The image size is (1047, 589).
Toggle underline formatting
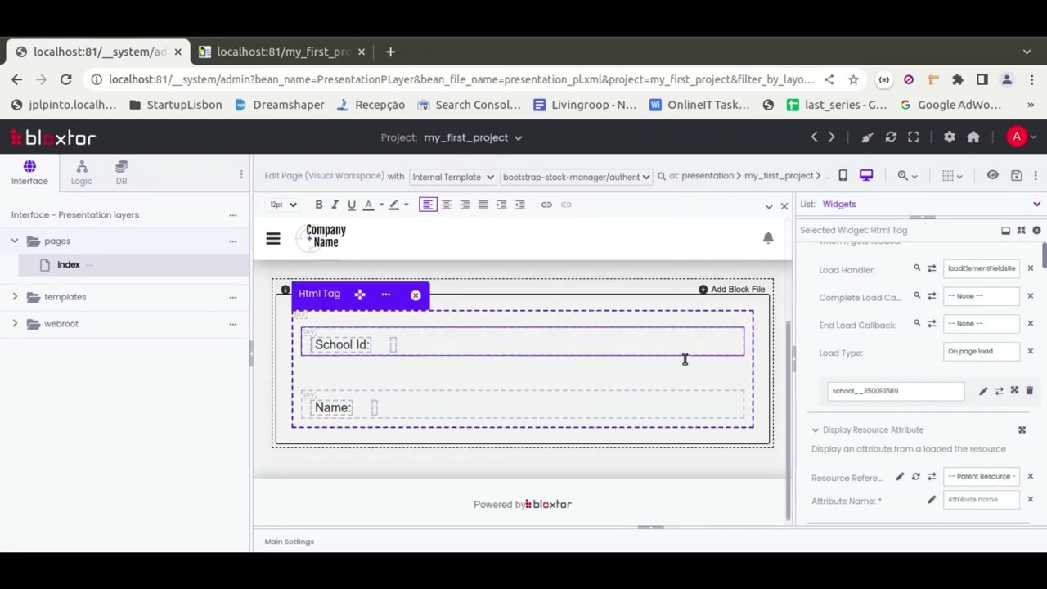(x=352, y=205)
